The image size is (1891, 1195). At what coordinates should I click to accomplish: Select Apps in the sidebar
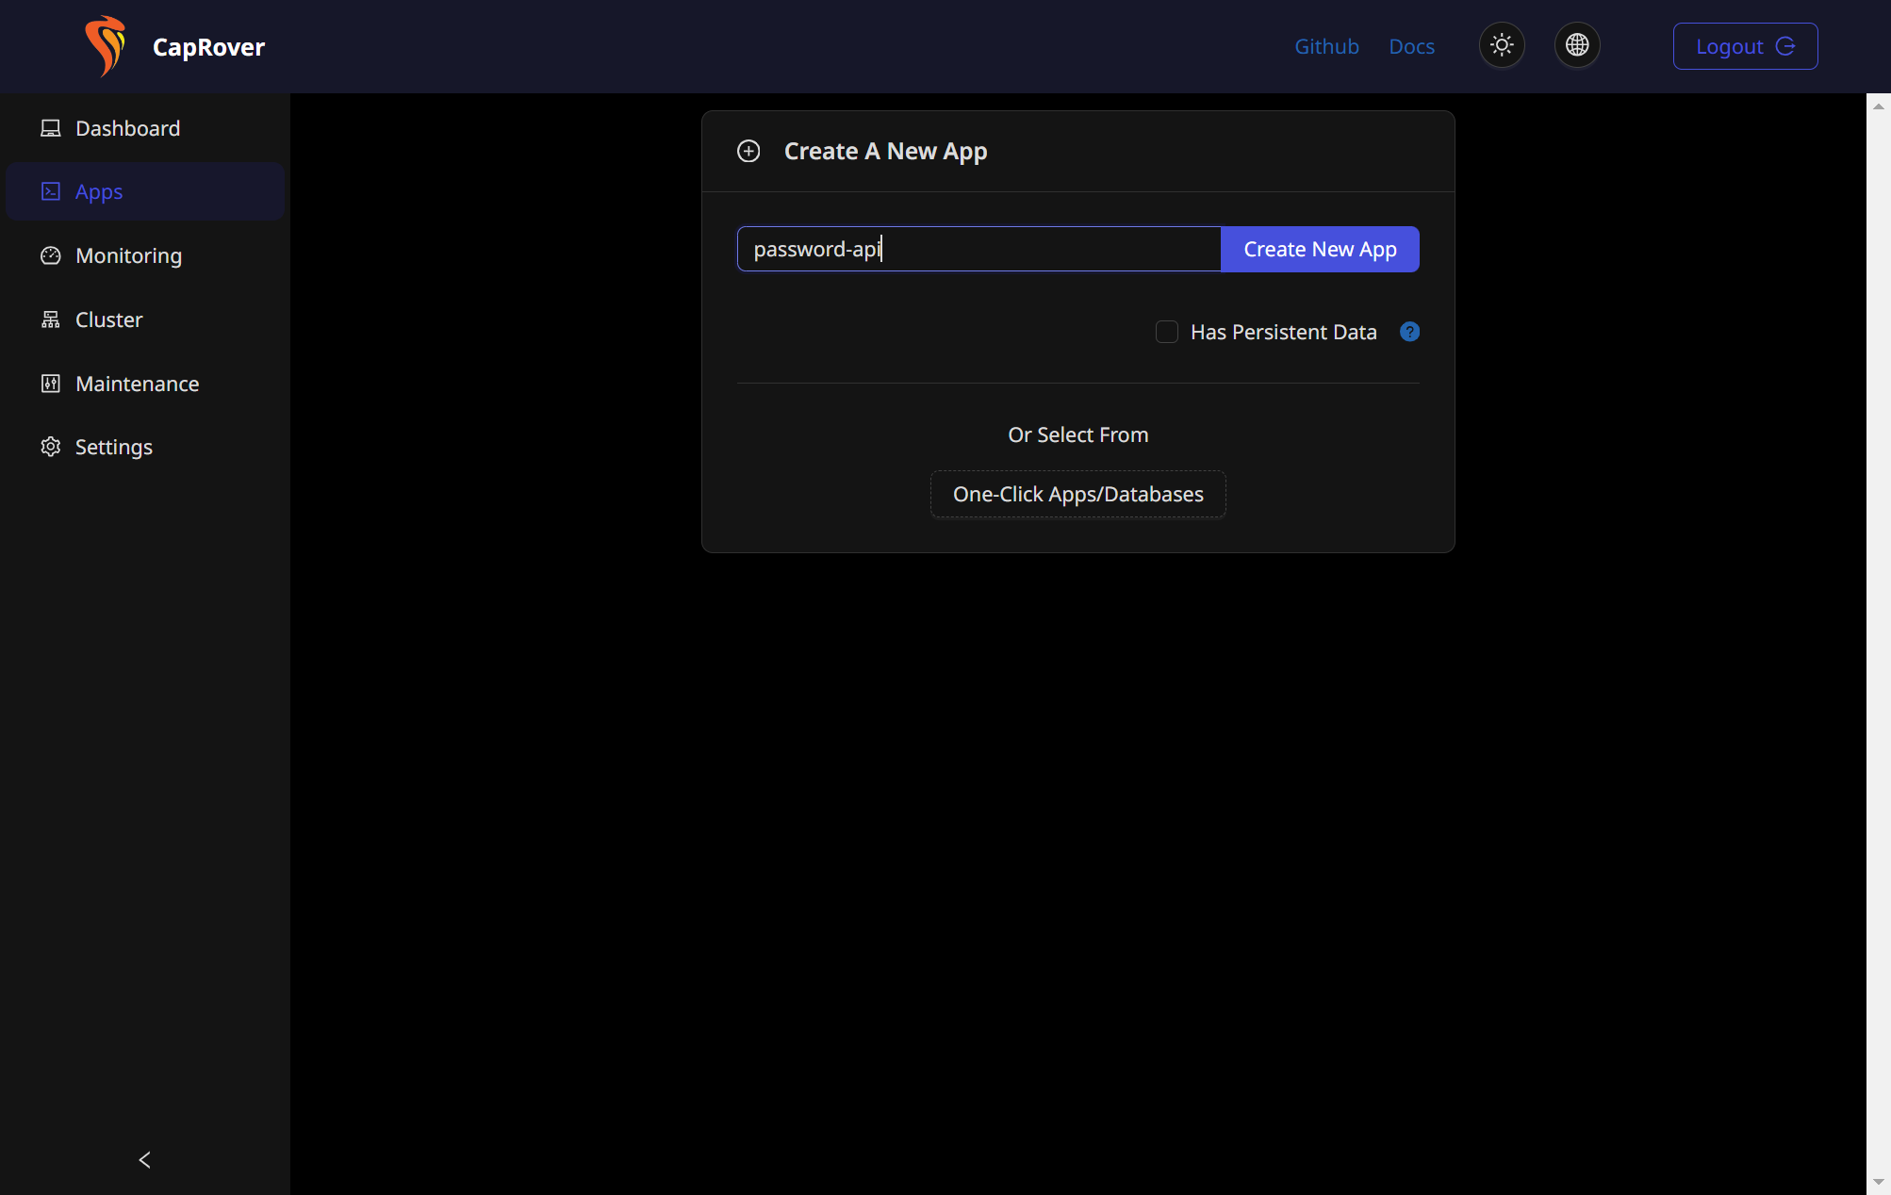(x=145, y=191)
